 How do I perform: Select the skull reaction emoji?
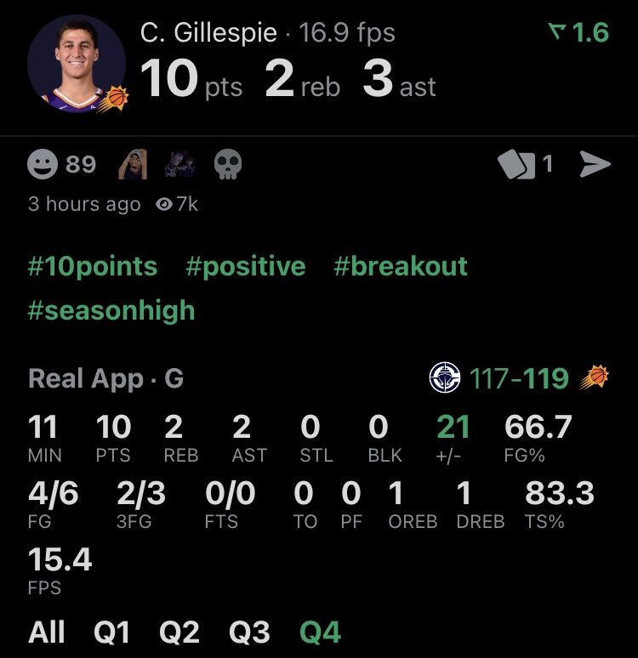point(228,164)
